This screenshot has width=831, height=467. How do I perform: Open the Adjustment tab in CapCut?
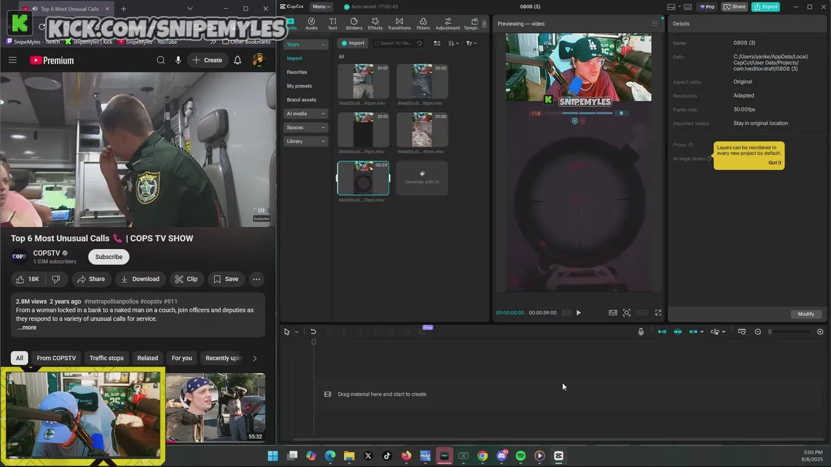point(448,24)
